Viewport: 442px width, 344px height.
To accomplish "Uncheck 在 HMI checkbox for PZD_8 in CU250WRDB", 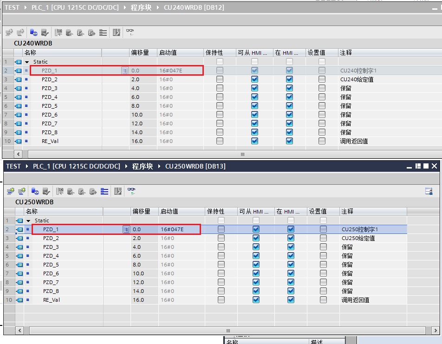I will pos(291,291).
